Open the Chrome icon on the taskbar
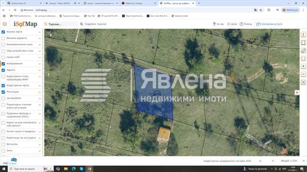The image size is (307, 172). pyautogui.click(x=89, y=169)
